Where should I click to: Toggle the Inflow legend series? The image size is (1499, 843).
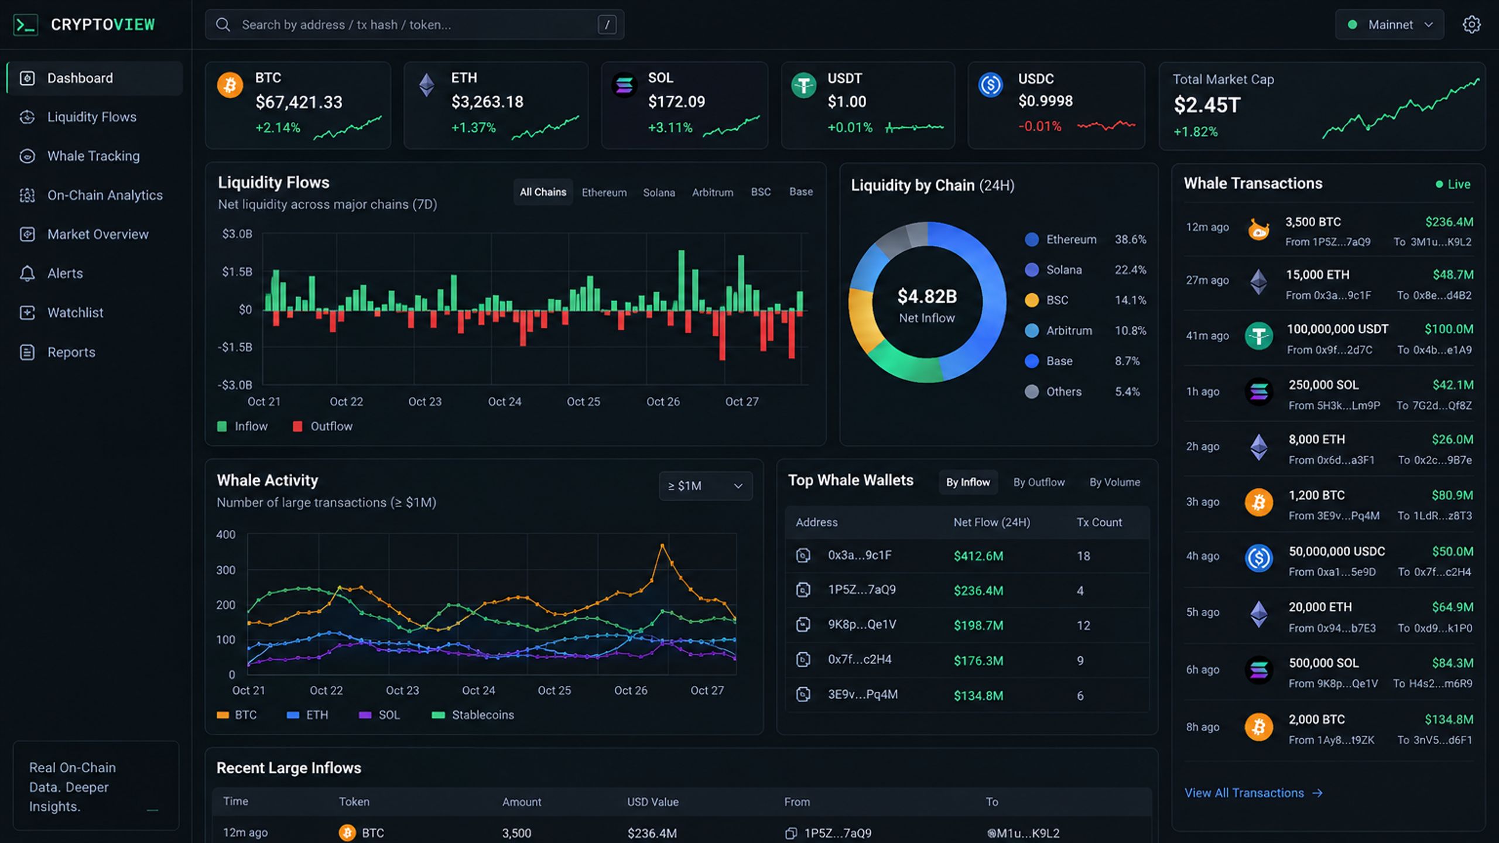[x=242, y=426]
